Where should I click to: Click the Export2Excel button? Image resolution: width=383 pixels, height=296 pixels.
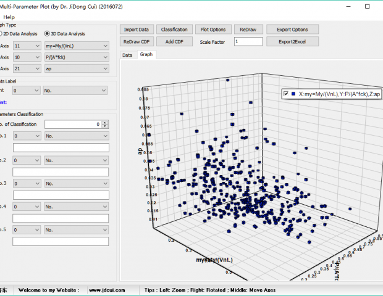[x=292, y=41]
